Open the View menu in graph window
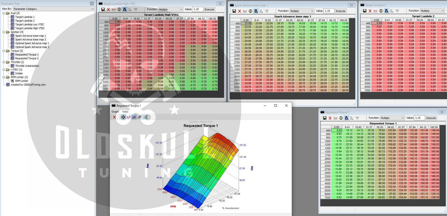The height and width of the screenshot is (216, 447). [x=125, y=112]
